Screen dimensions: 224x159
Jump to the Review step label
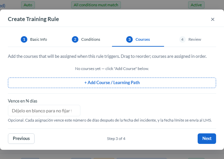195,39
